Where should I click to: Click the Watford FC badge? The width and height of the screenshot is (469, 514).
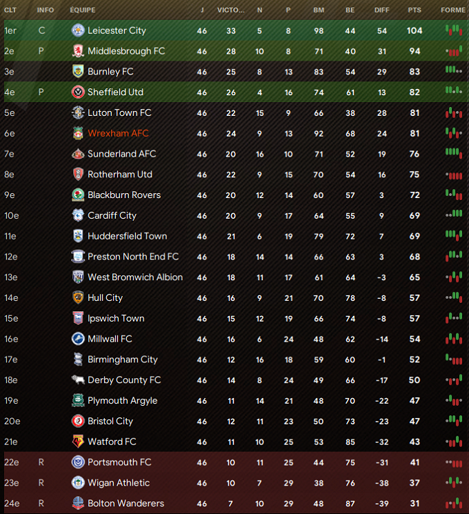[78, 442]
